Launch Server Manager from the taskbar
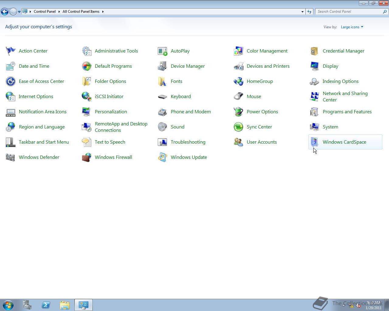The image size is (389, 311). [x=27, y=305]
